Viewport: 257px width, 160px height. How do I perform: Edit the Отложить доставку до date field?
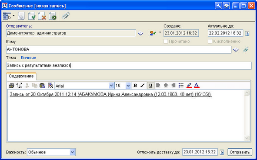[200, 152]
